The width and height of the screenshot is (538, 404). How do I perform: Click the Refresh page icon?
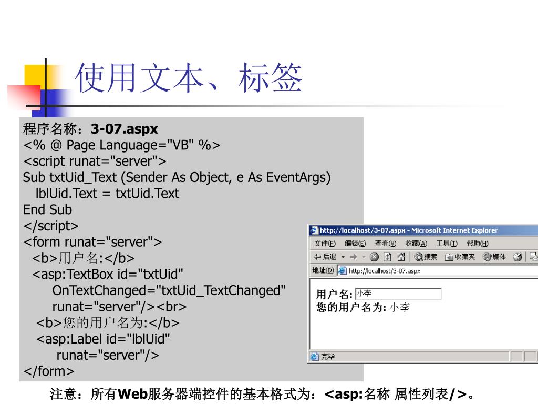click(387, 257)
